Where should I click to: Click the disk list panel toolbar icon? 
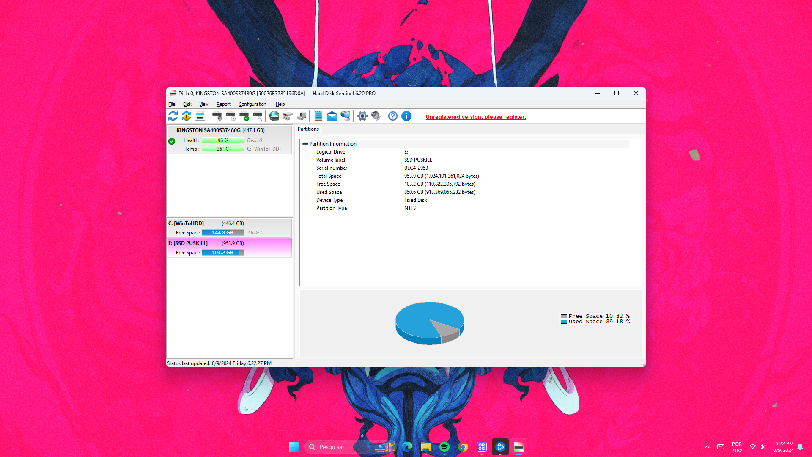(200, 116)
